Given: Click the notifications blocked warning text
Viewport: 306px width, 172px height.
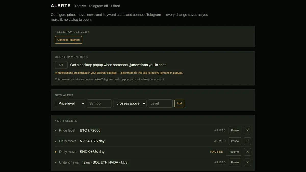Looking at the screenshot, I should [x=119, y=73].
